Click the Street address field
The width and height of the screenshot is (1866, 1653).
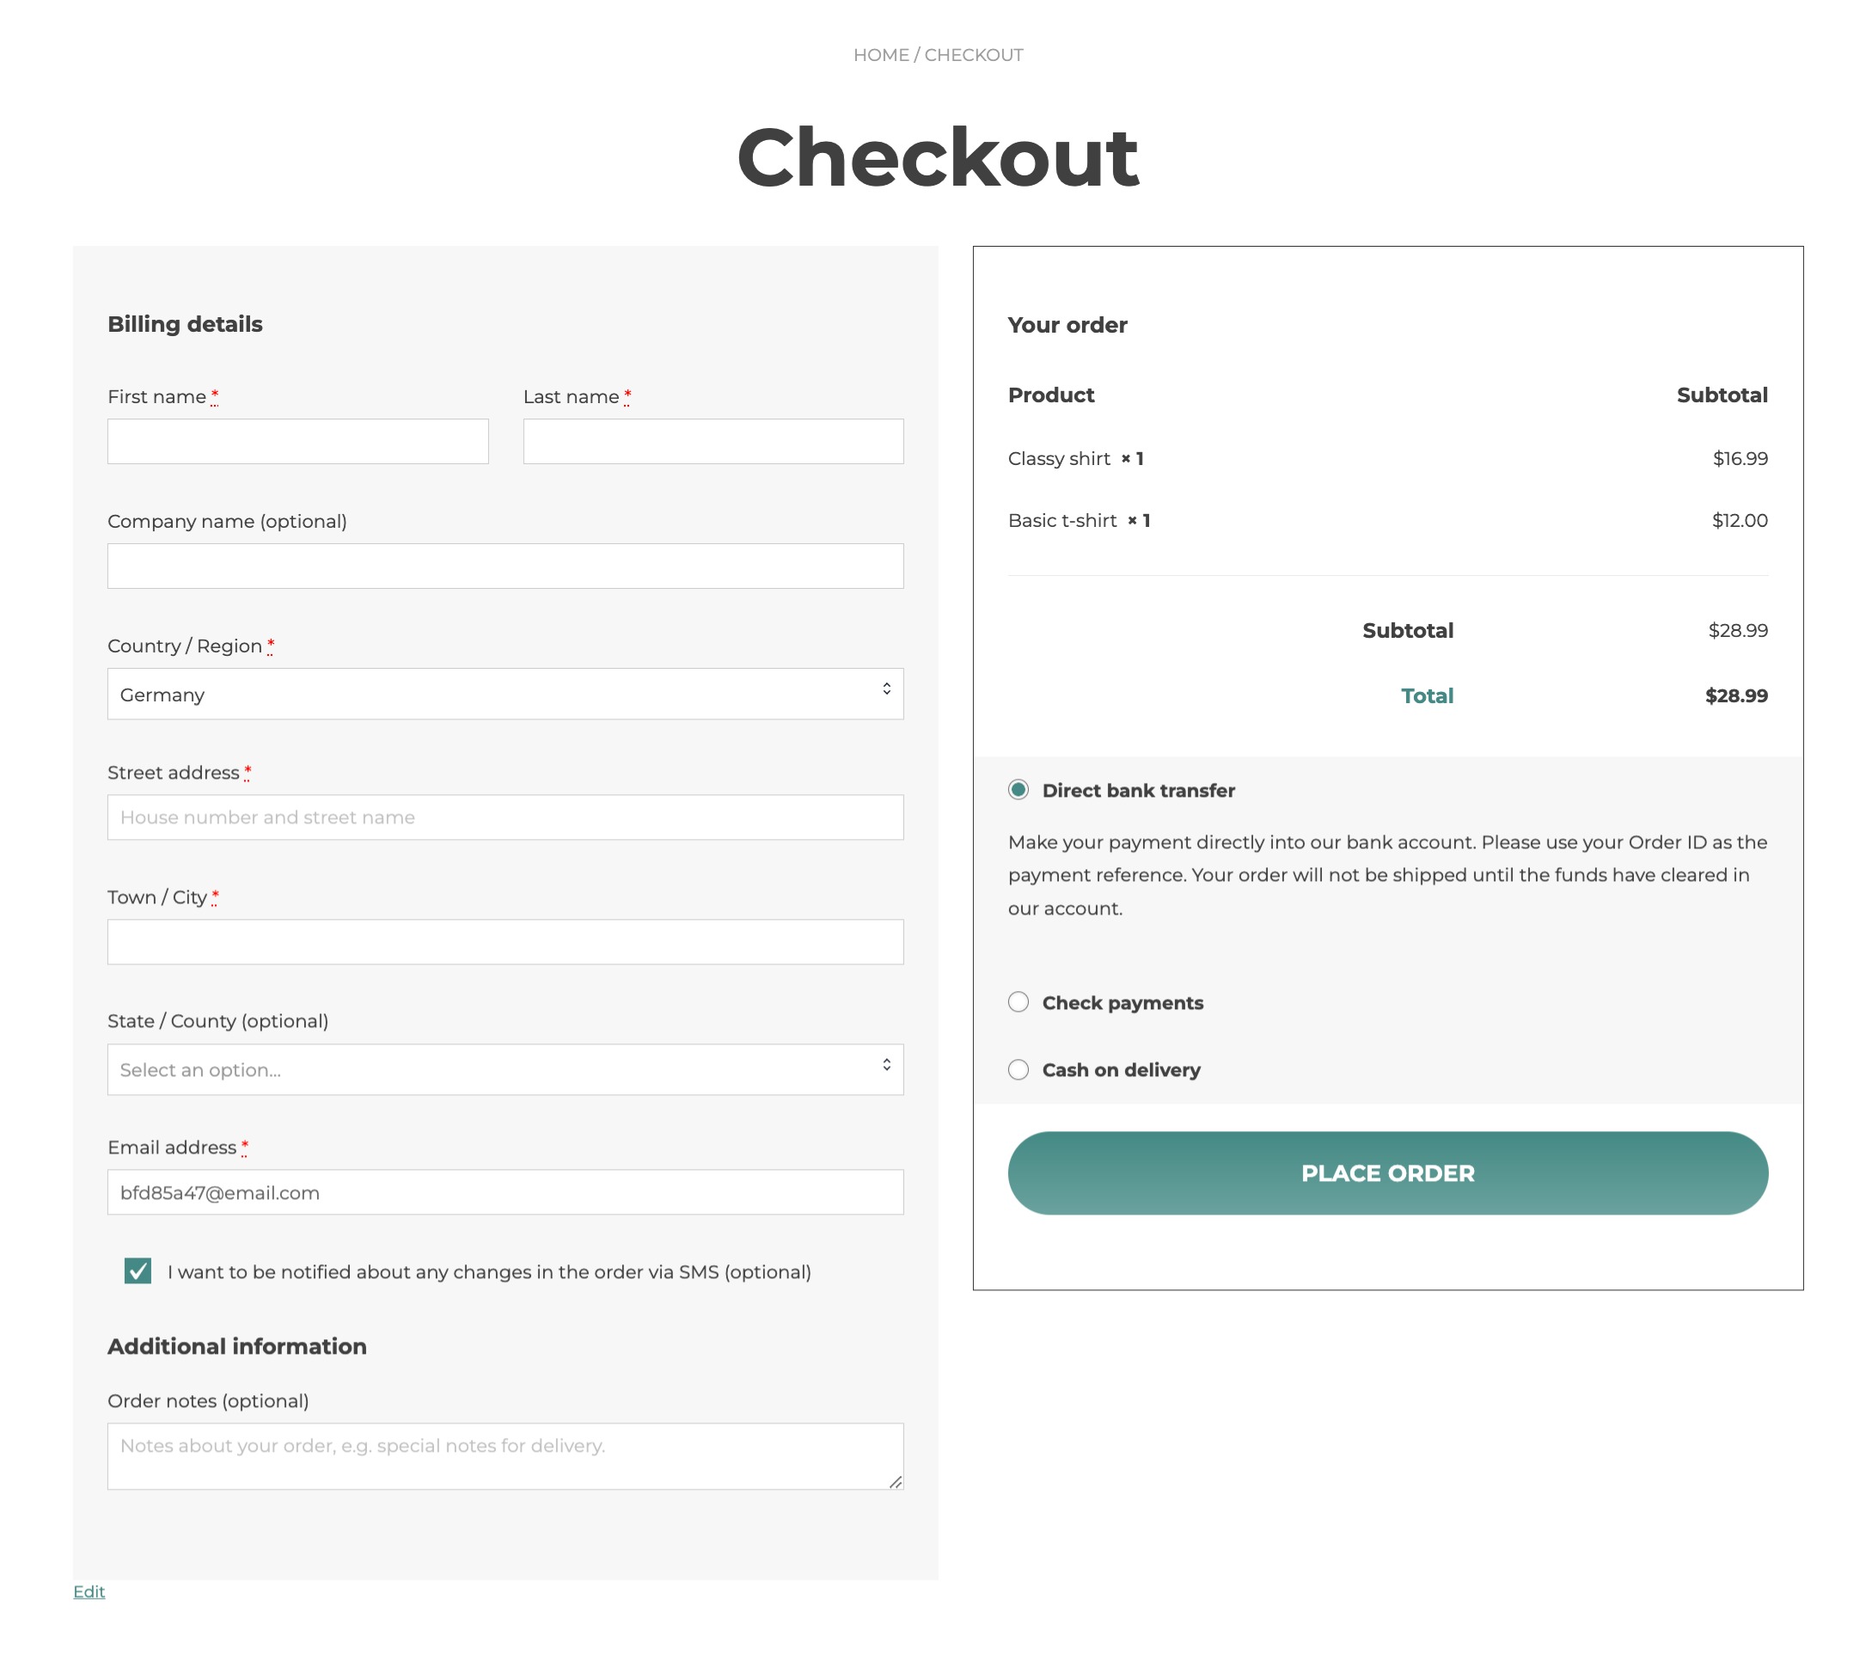[x=505, y=817]
